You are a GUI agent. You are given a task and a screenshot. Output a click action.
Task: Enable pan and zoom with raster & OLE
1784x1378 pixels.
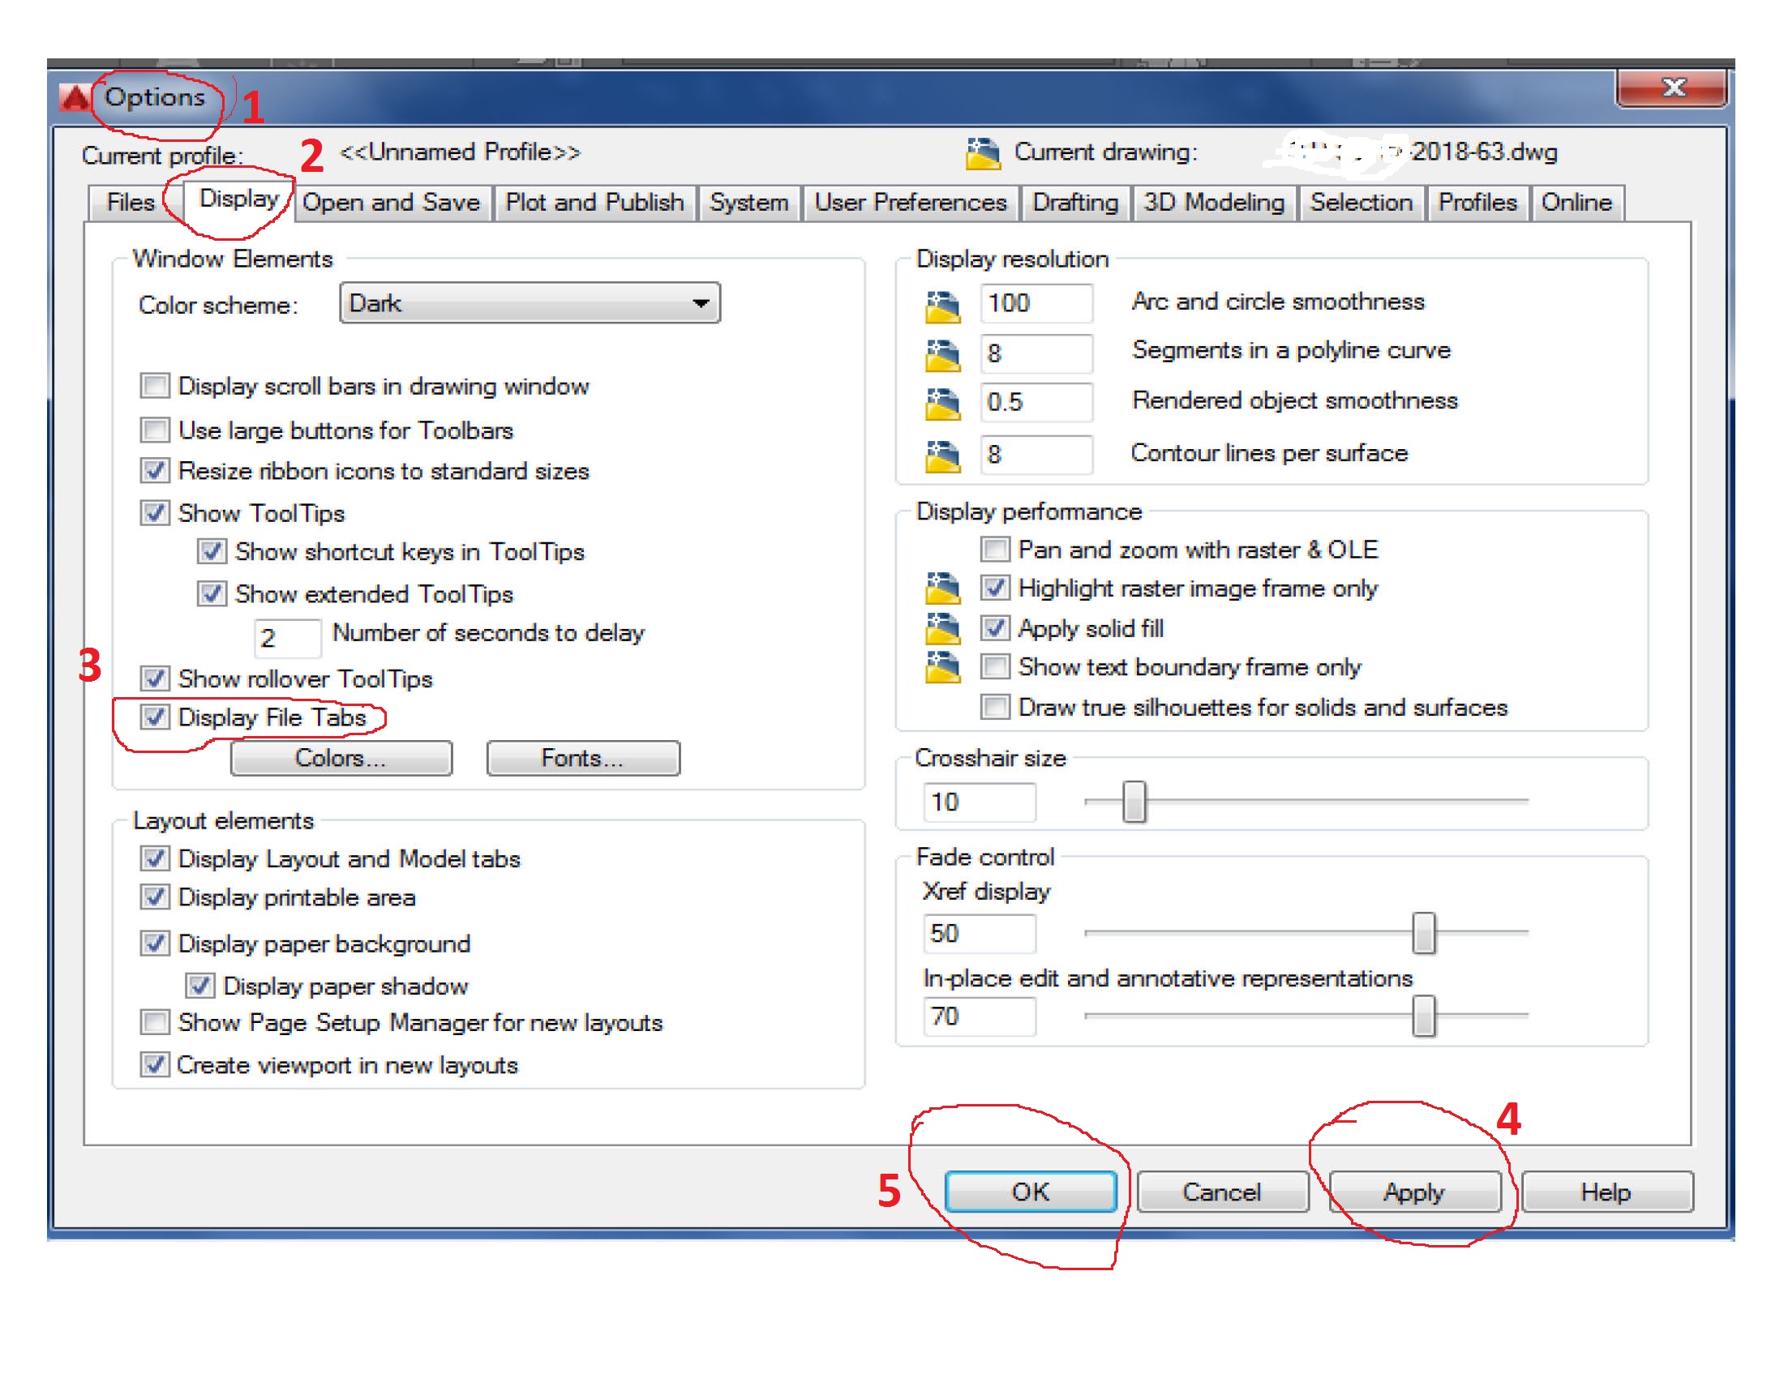(x=995, y=550)
